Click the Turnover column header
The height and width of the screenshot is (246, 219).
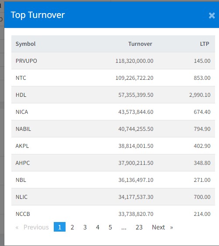pos(140,44)
